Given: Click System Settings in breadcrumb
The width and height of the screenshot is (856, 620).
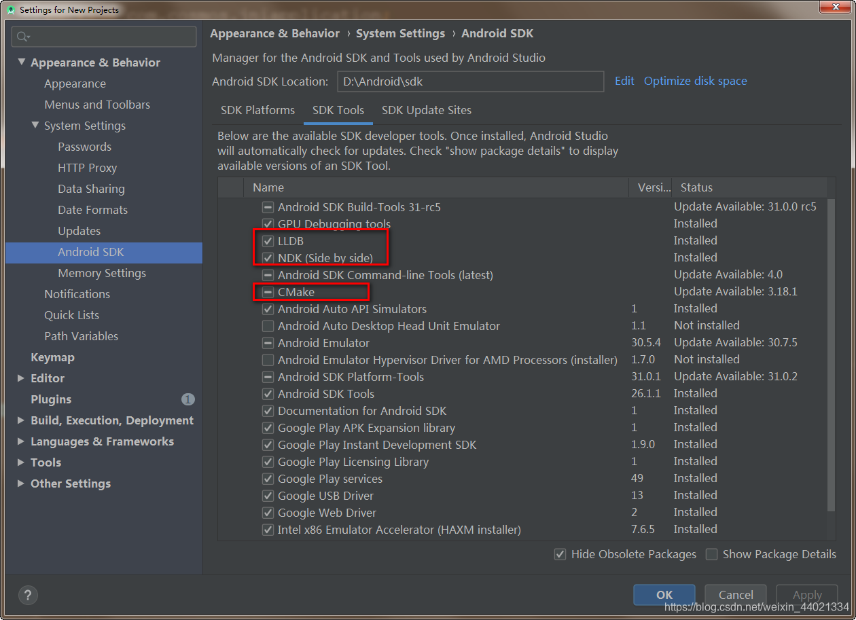Looking at the screenshot, I should (x=401, y=33).
